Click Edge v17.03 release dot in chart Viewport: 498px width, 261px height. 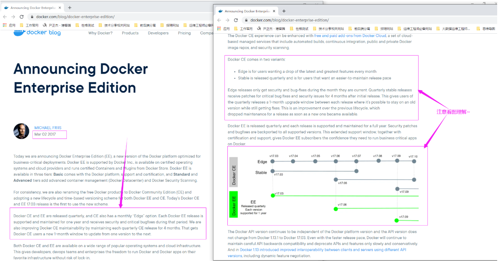point(272,161)
